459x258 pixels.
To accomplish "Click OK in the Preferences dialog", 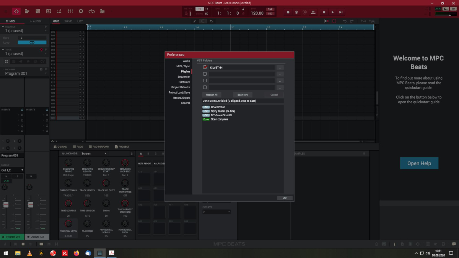I will coord(285,198).
